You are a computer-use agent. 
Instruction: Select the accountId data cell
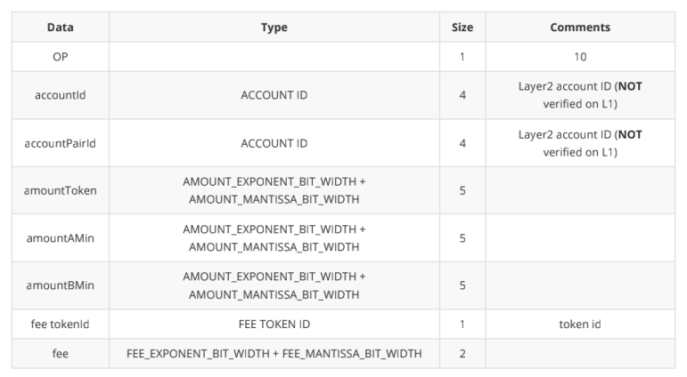click(60, 95)
